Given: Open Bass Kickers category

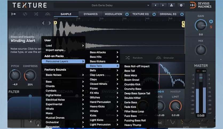Looking at the screenshot, I should [x=102, y=61].
